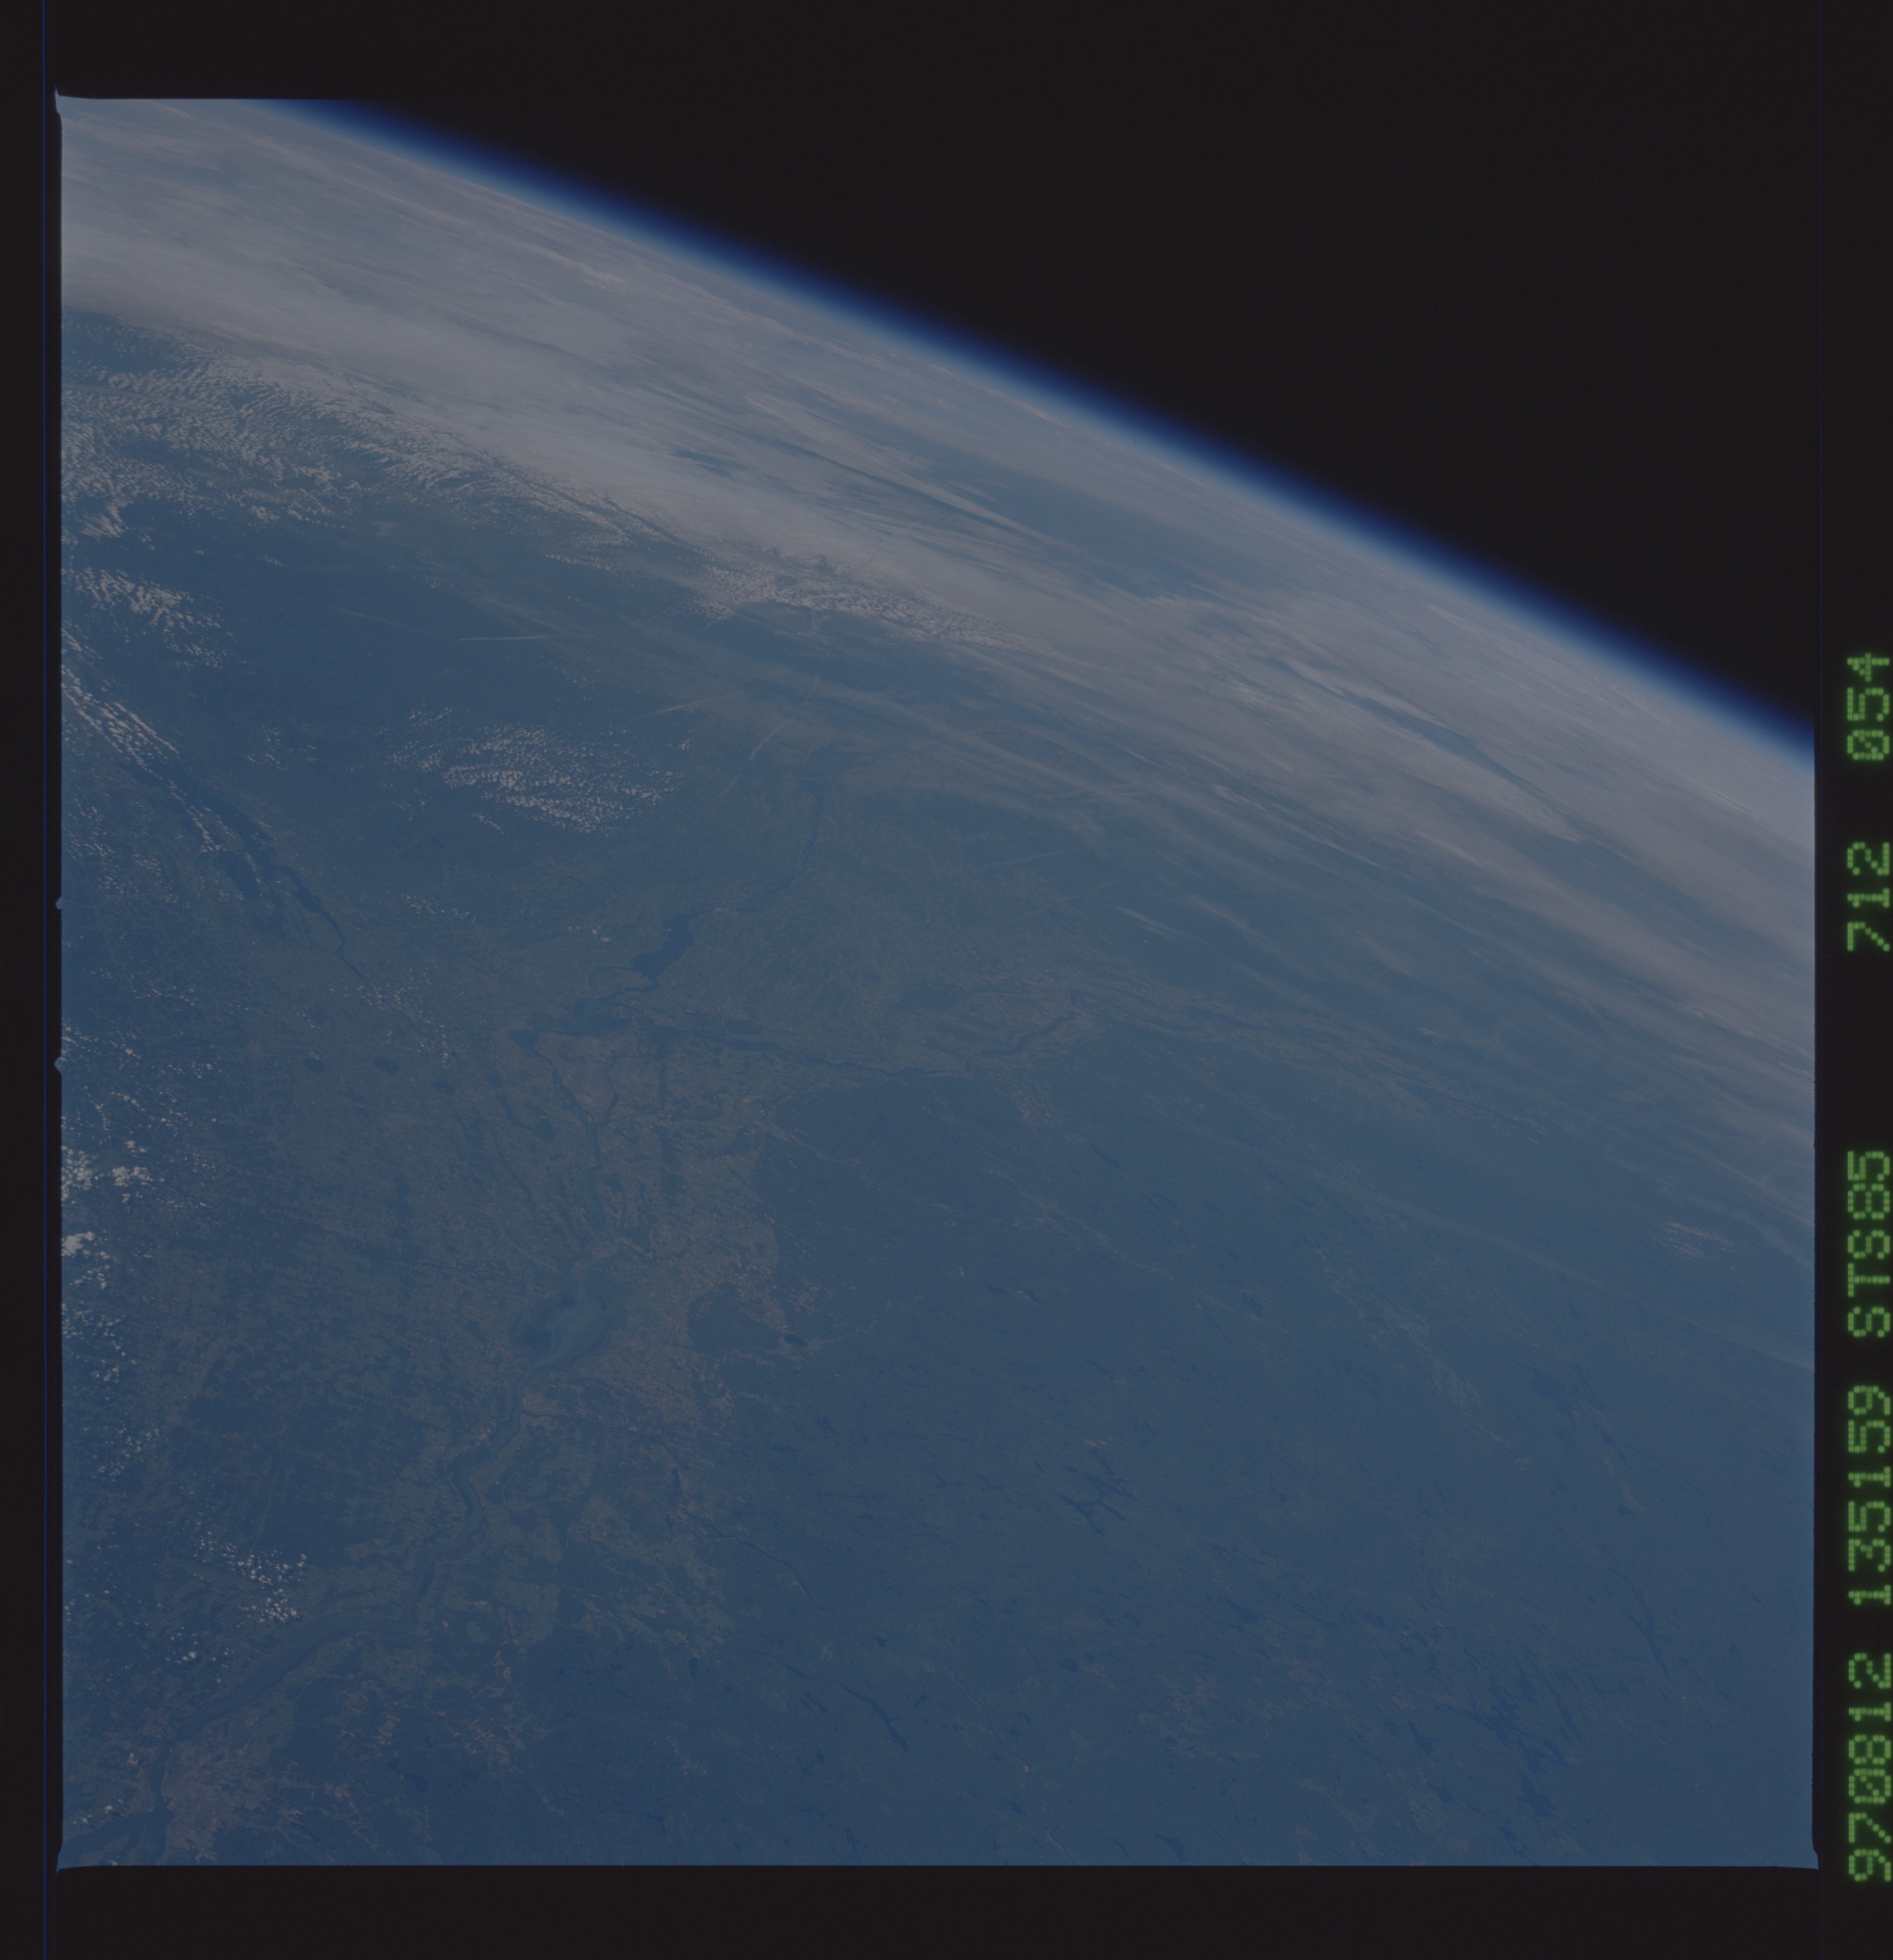Click the thin blue line at left film edge

pos(45,1000)
